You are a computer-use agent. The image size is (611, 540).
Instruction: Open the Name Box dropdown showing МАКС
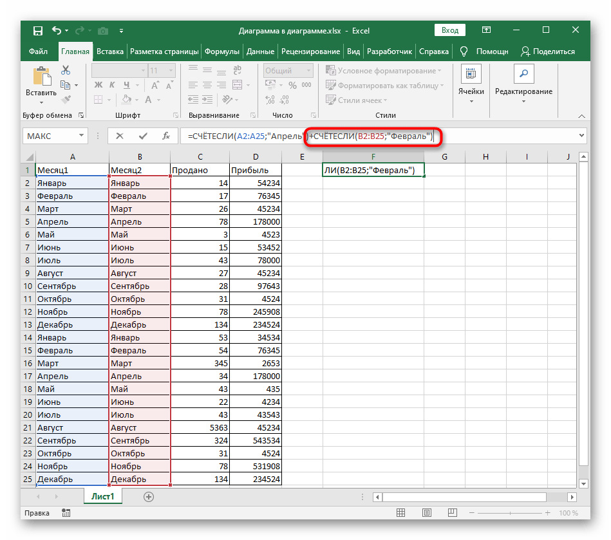coord(81,136)
